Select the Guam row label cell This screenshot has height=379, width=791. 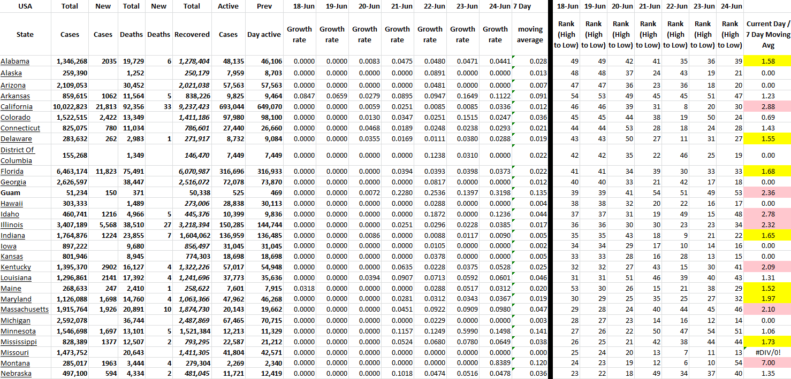coord(11,192)
